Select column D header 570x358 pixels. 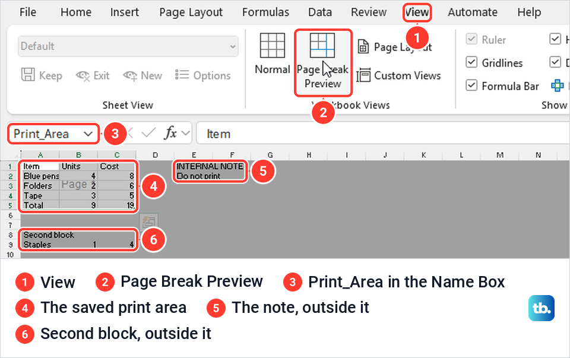155,155
